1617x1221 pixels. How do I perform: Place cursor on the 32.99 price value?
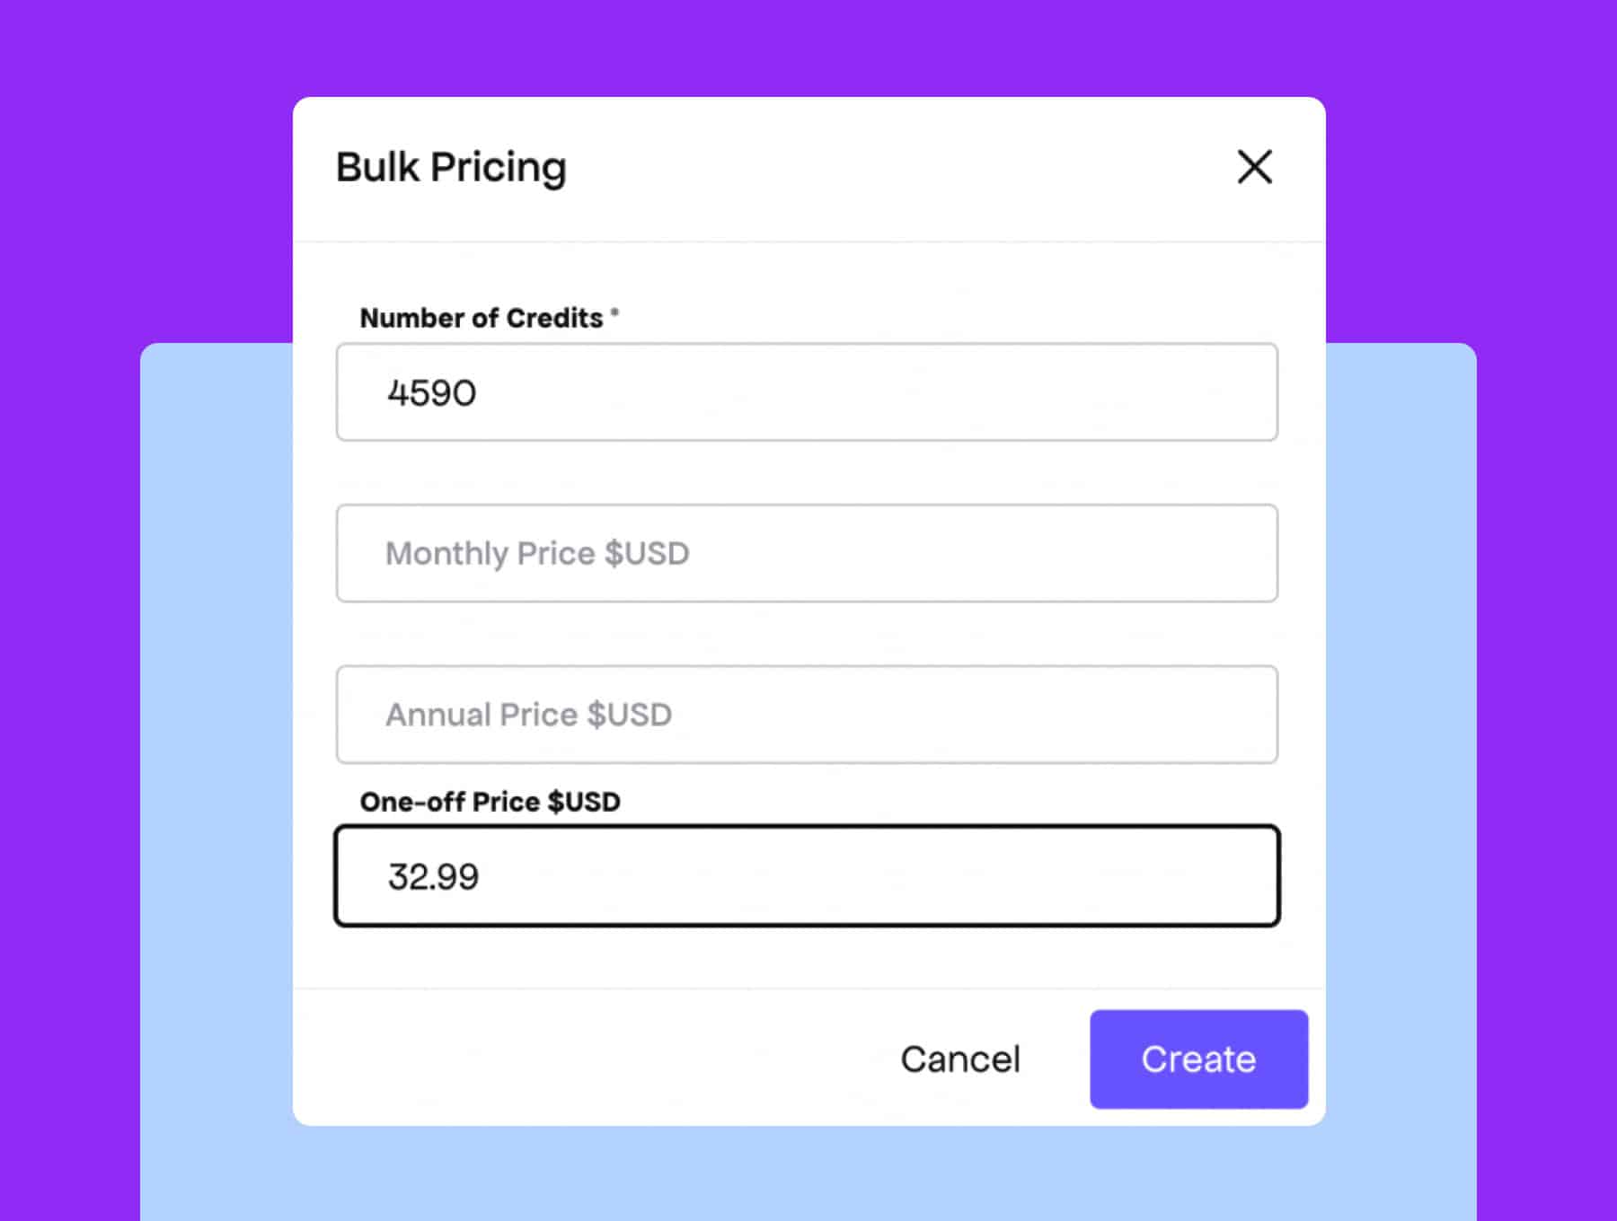pyautogui.click(x=433, y=877)
